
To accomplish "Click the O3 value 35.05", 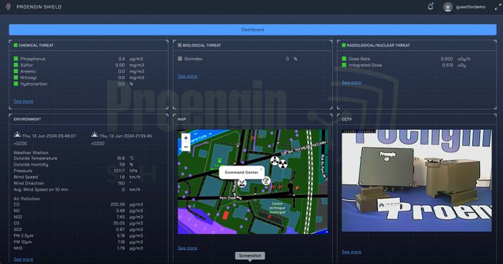I will (x=119, y=223).
